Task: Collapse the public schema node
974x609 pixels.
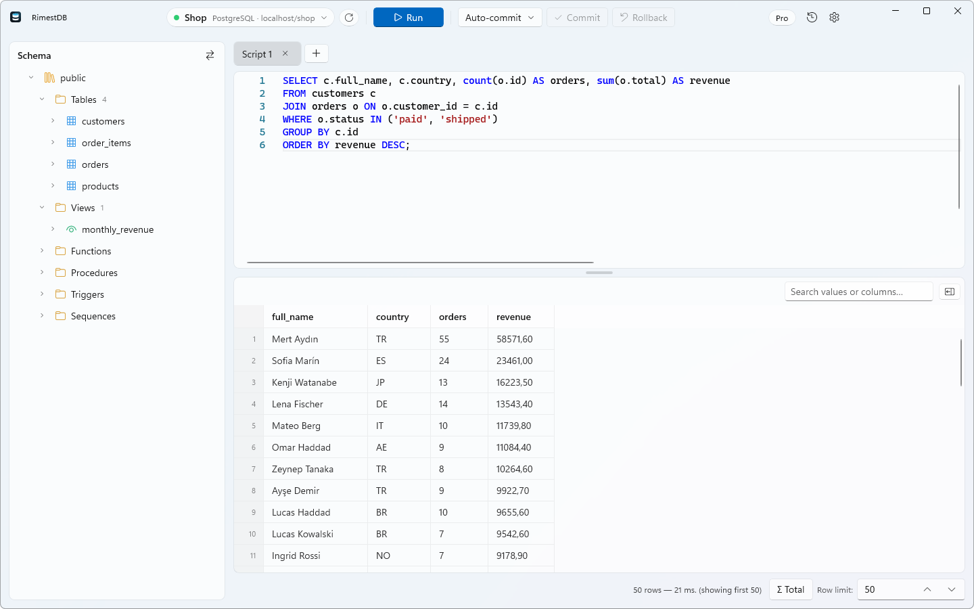Action: pyautogui.click(x=31, y=78)
